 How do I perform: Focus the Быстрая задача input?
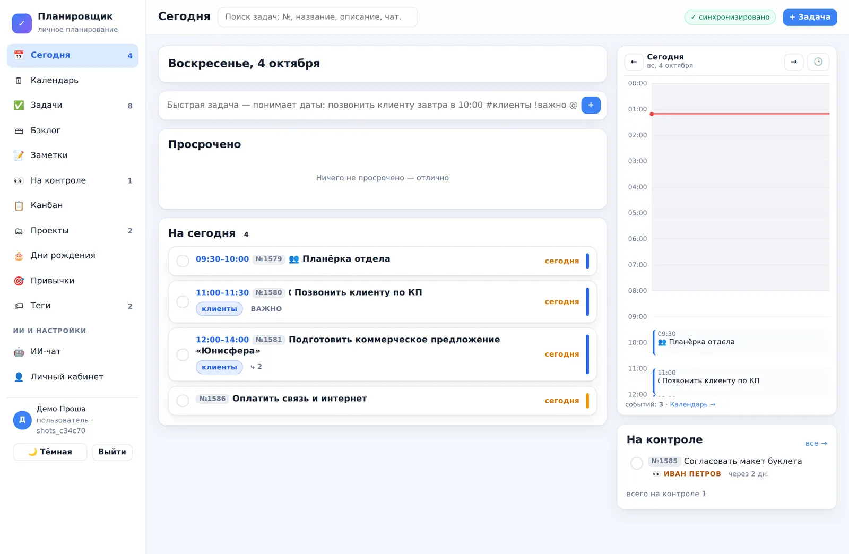point(372,105)
